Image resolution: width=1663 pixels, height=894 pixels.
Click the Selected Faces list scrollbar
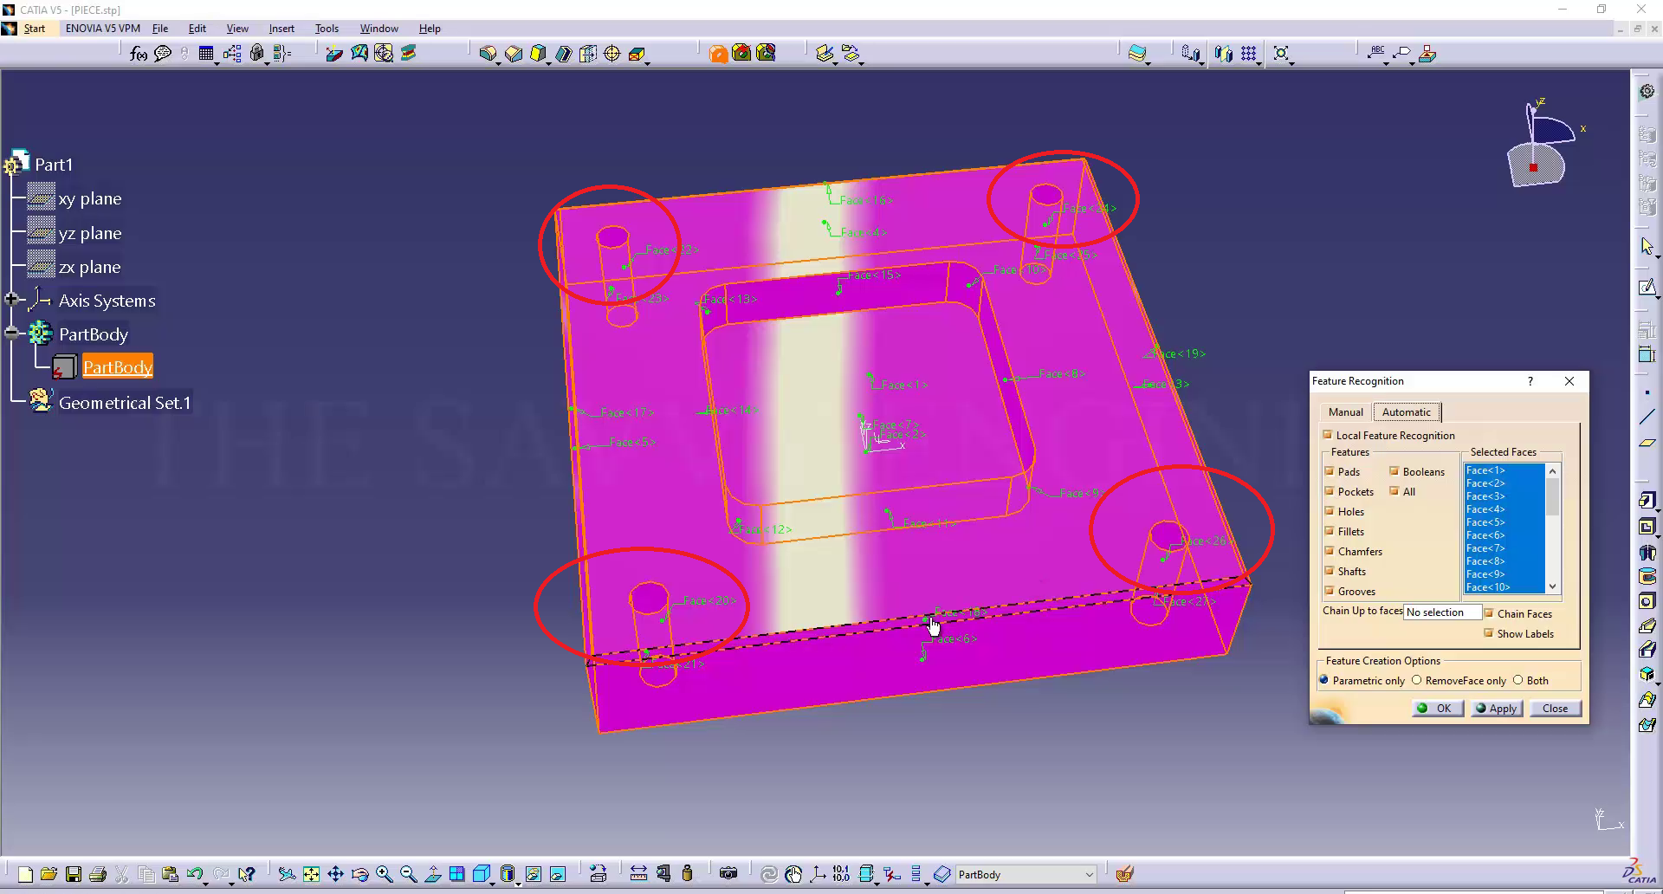click(x=1552, y=528)
